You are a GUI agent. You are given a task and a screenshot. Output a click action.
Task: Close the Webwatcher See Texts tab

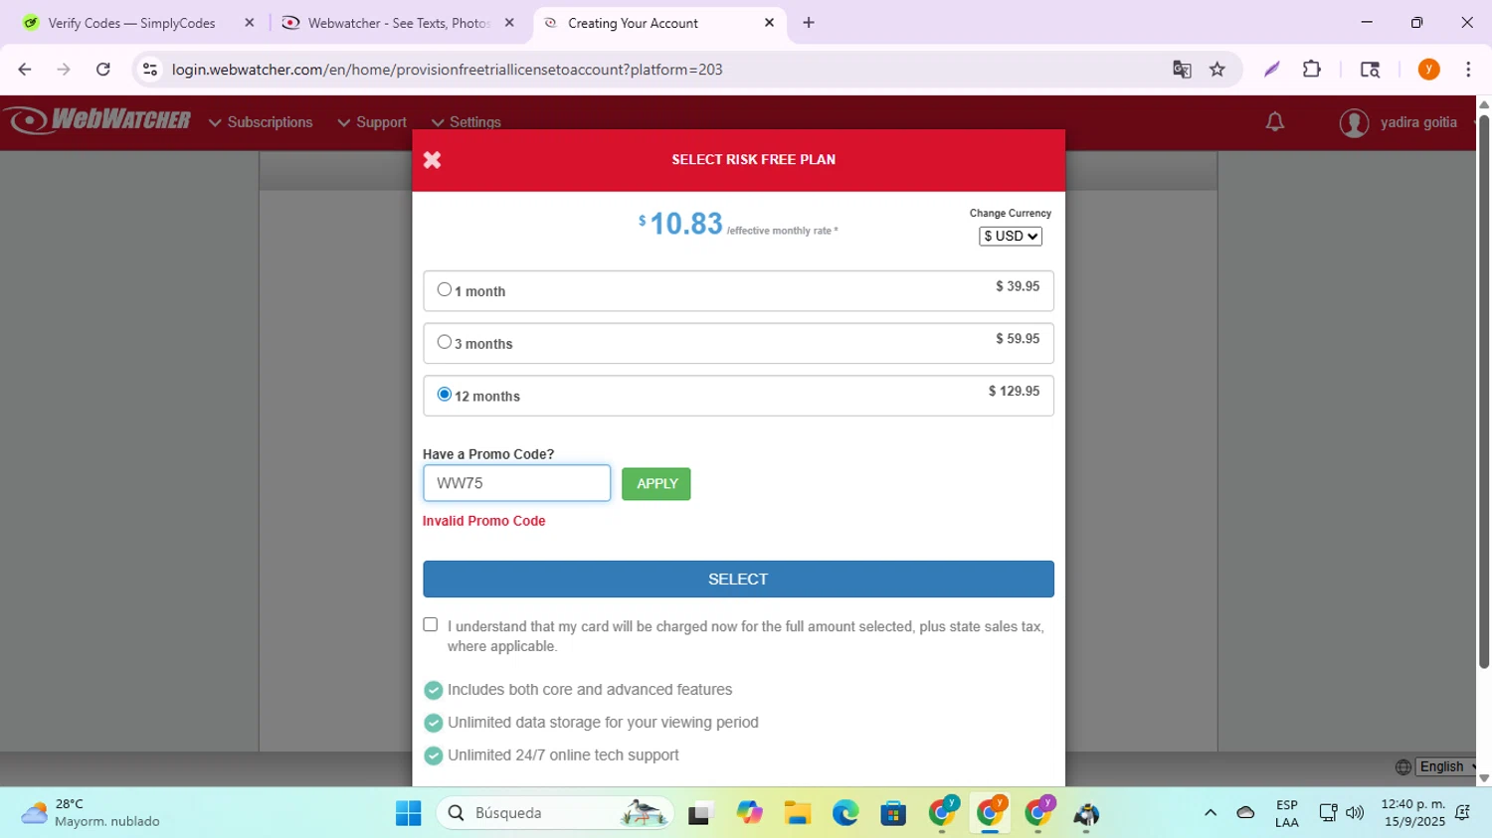(x=509, y=23)
